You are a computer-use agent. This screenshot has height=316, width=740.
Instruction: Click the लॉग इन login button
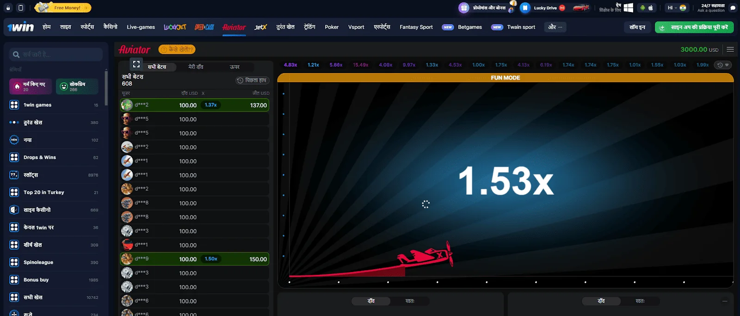637,27
